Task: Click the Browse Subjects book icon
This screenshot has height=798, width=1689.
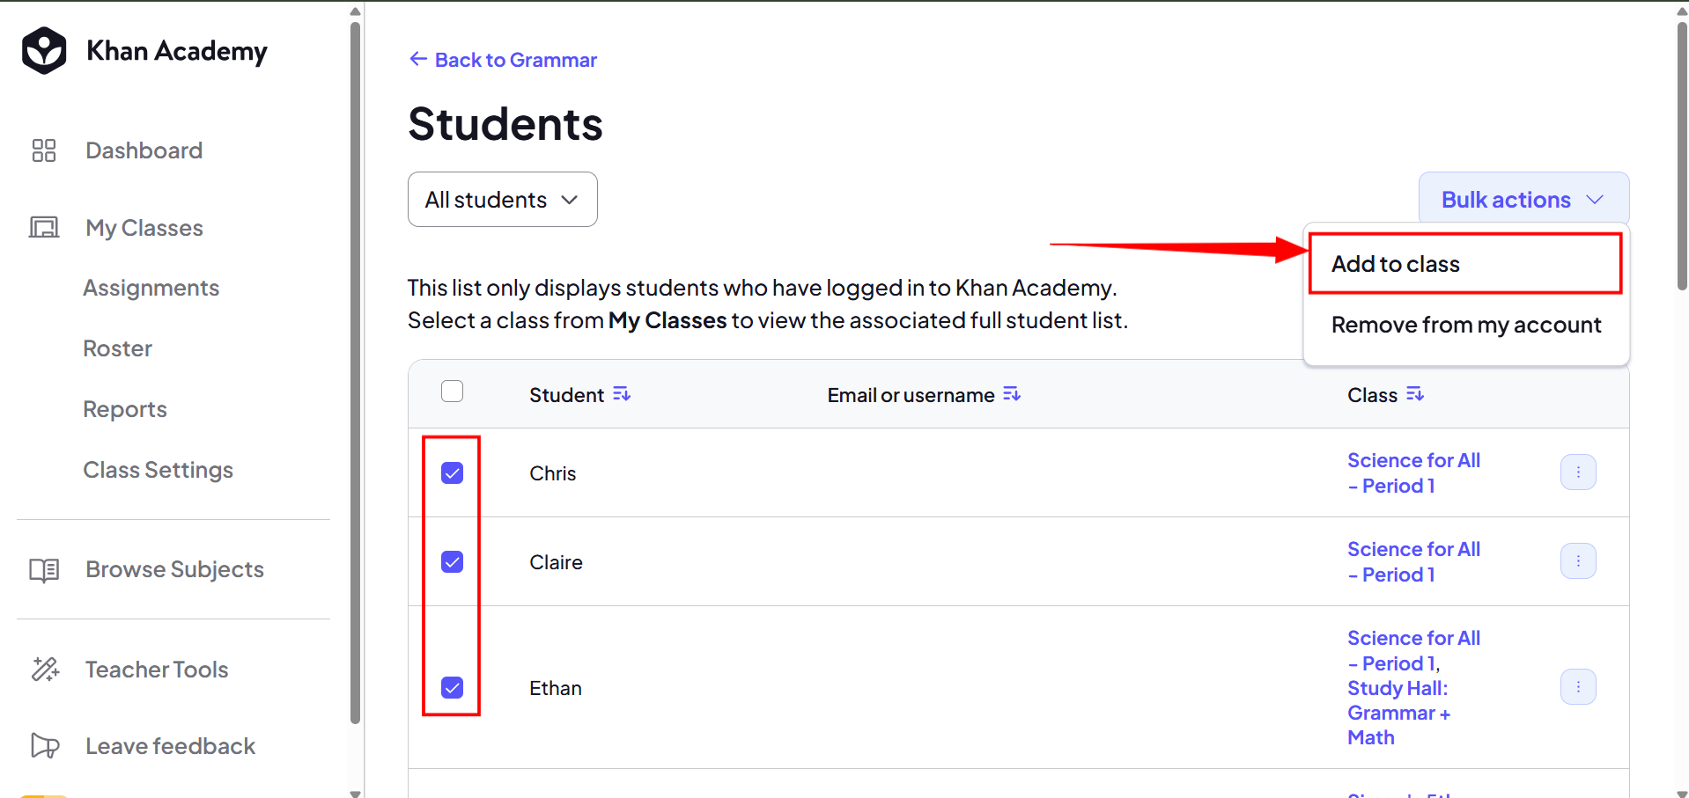Action: tap(44, 570)
